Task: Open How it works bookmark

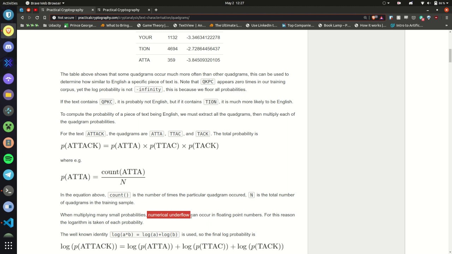Action: pos(370,25)
